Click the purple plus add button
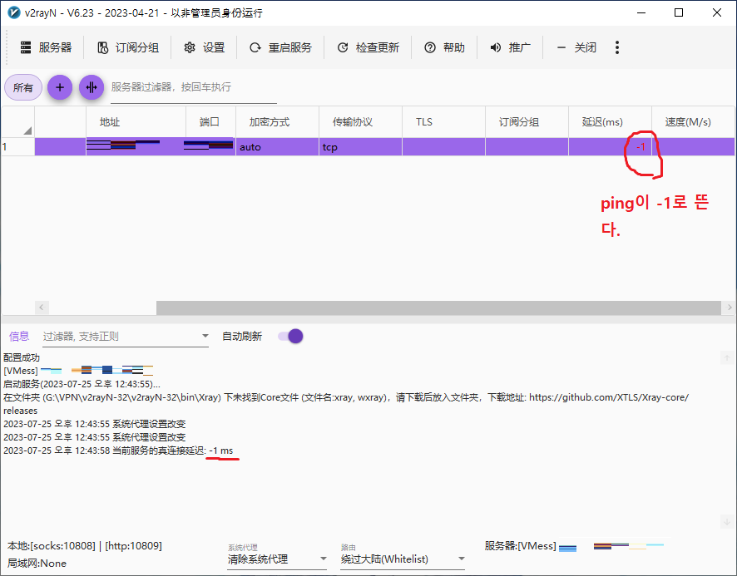 [x=60, y=87]
